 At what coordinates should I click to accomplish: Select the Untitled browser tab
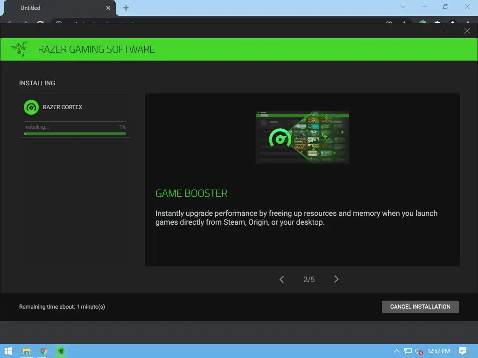[59, 8]
